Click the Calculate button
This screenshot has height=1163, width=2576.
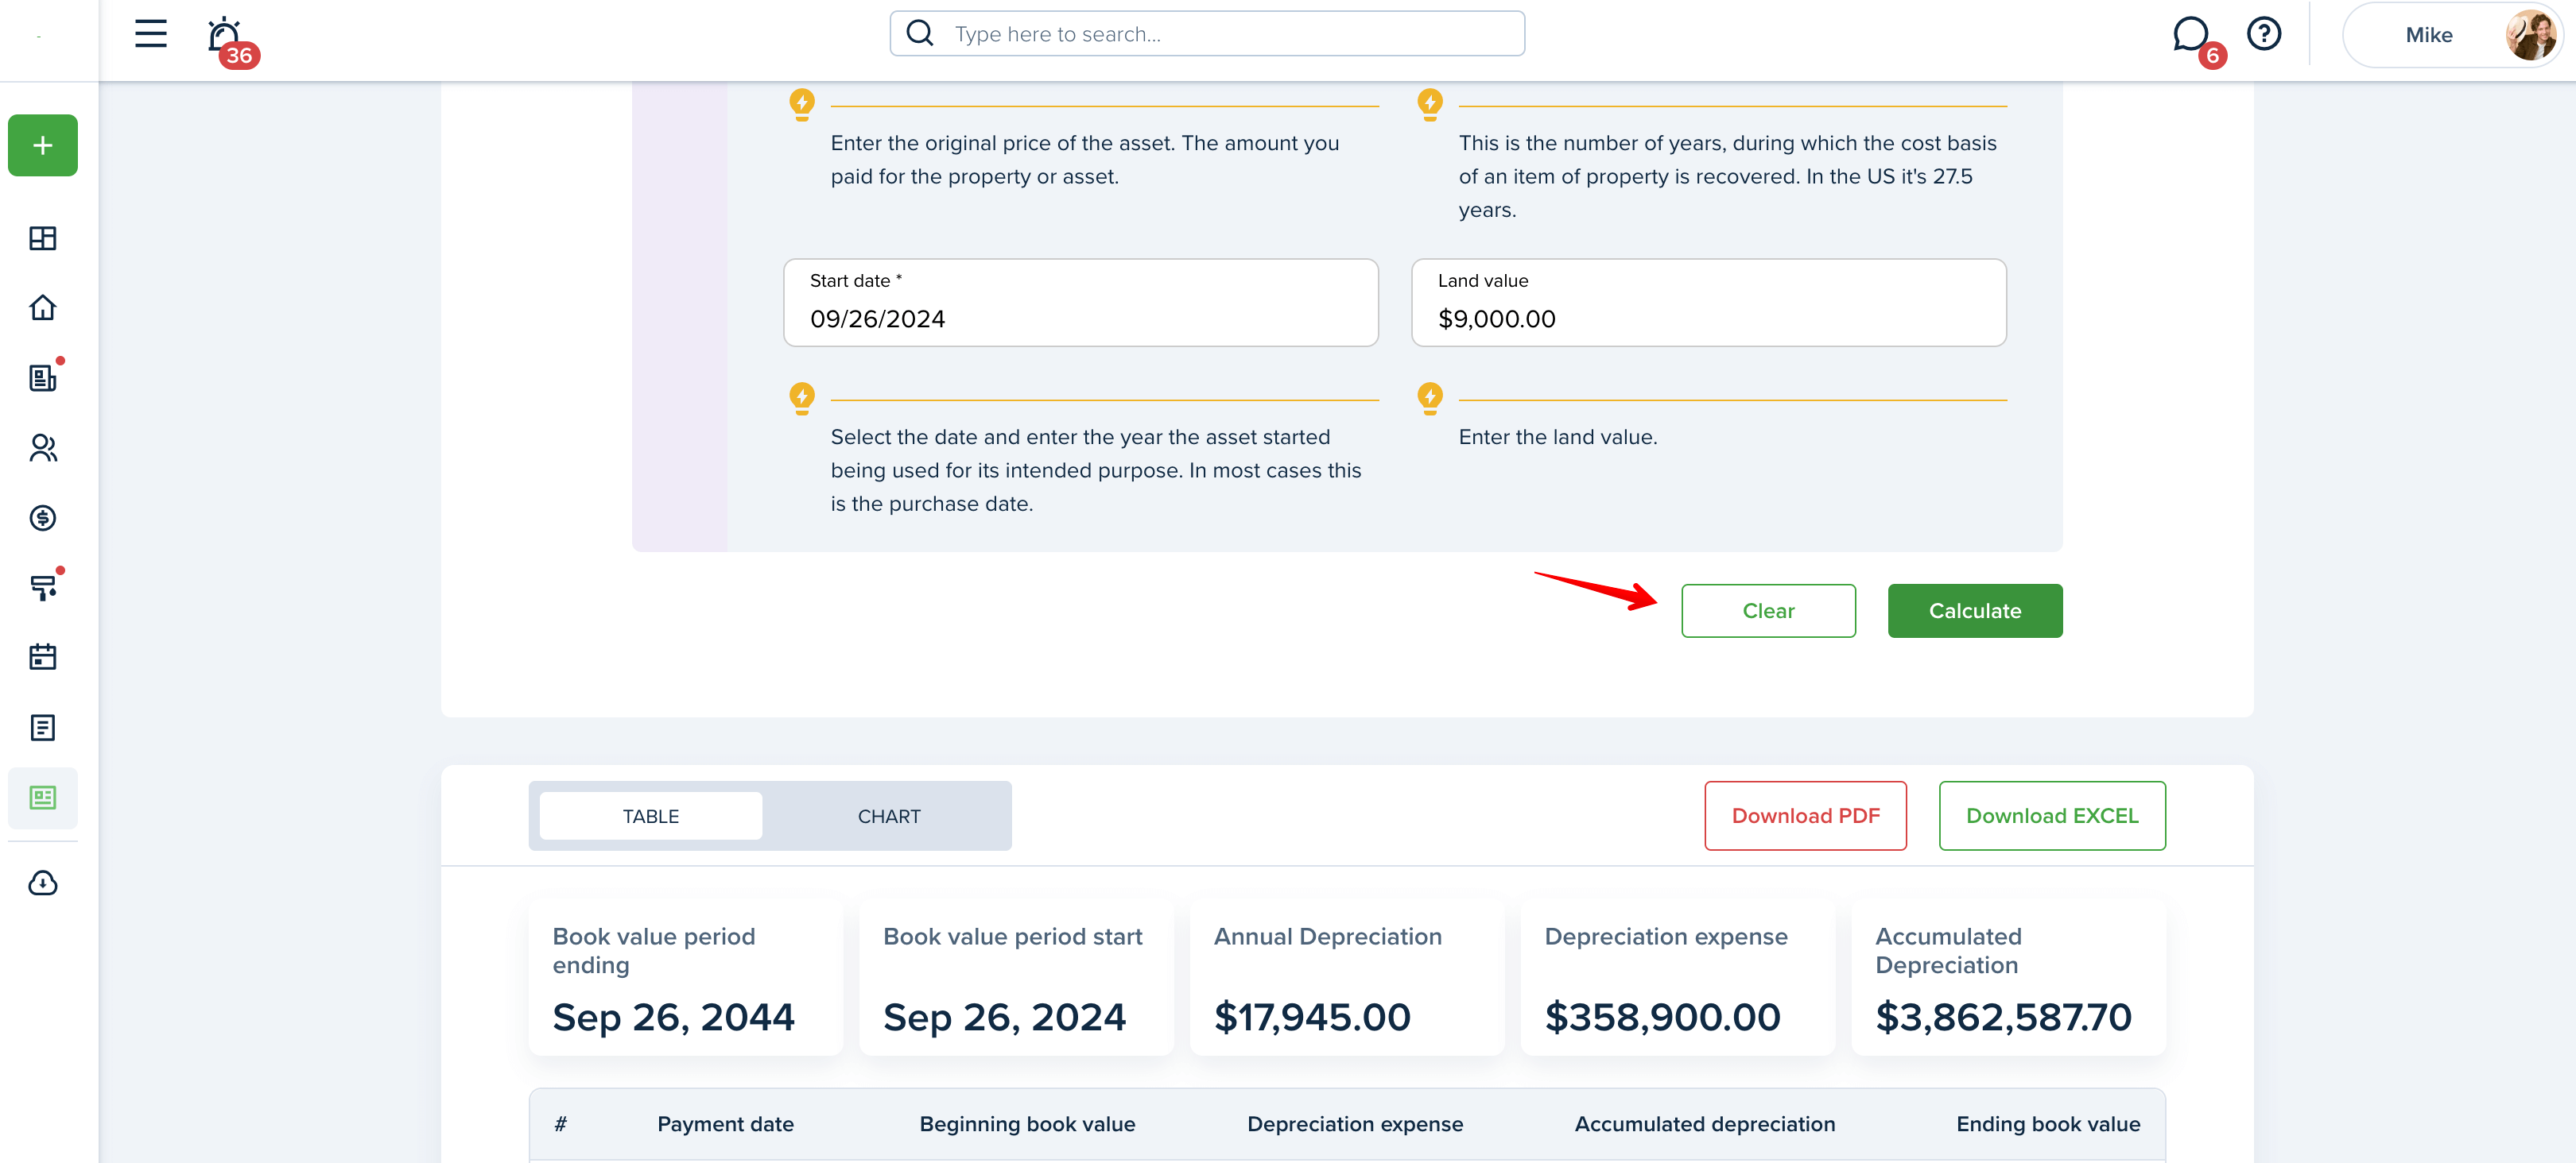pyautogui.click(x=1975, y=610)
